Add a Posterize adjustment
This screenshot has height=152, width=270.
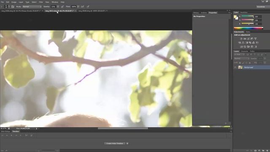coord(245,47)
